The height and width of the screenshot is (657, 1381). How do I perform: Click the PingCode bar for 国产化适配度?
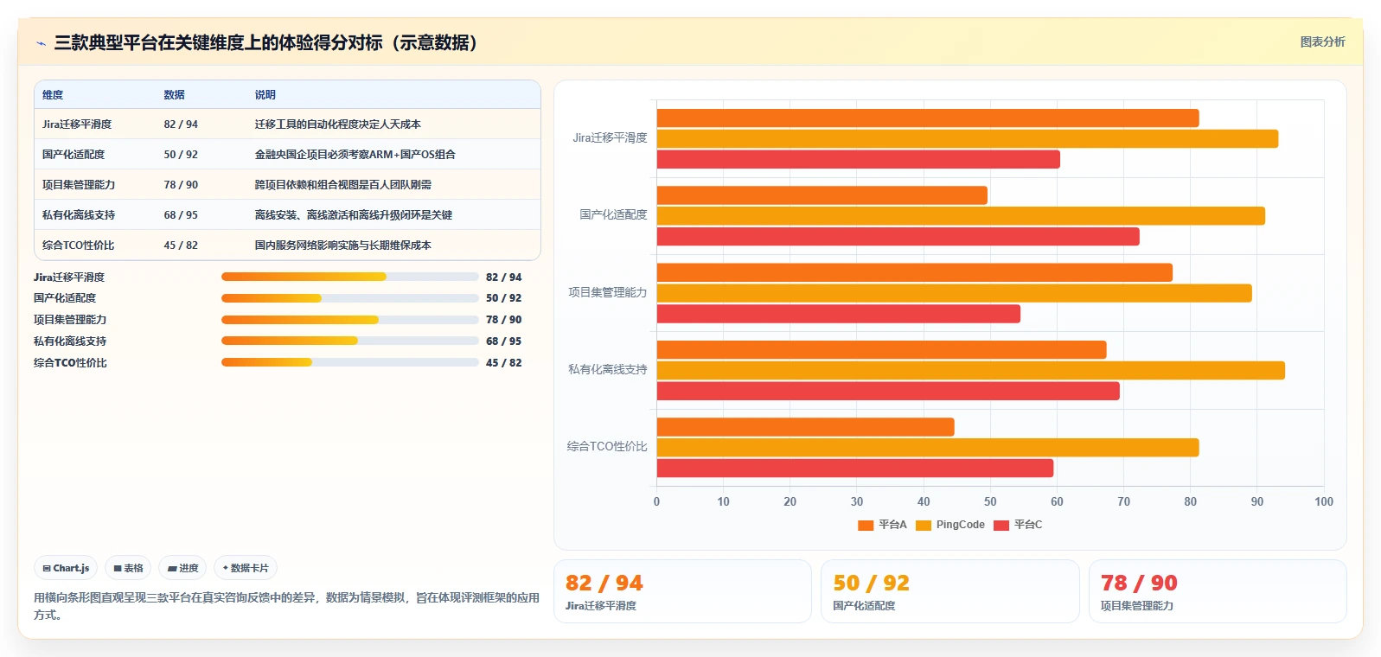pyautogui.click(x=961, y=216)
